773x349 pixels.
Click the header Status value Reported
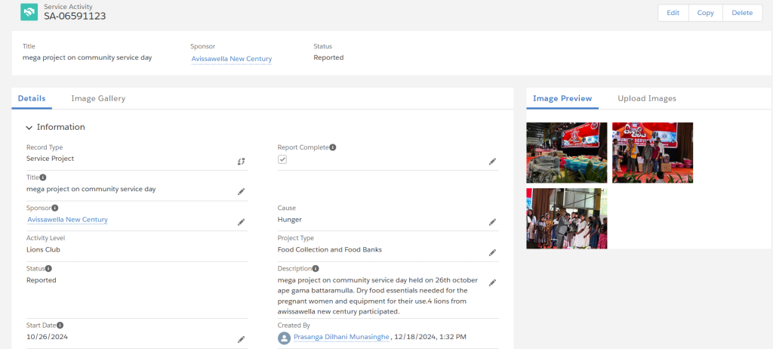328,57
